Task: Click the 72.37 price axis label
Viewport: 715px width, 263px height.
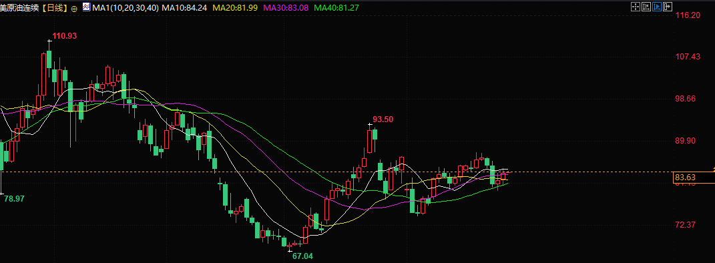Action: pyautogui.click(x=686, y=225)
